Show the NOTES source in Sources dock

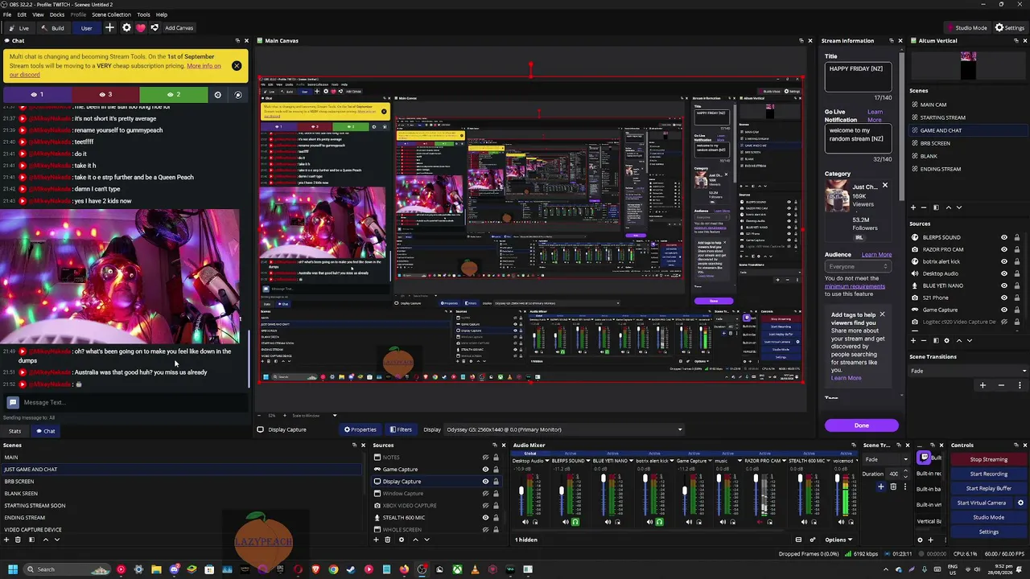point(485,457)
